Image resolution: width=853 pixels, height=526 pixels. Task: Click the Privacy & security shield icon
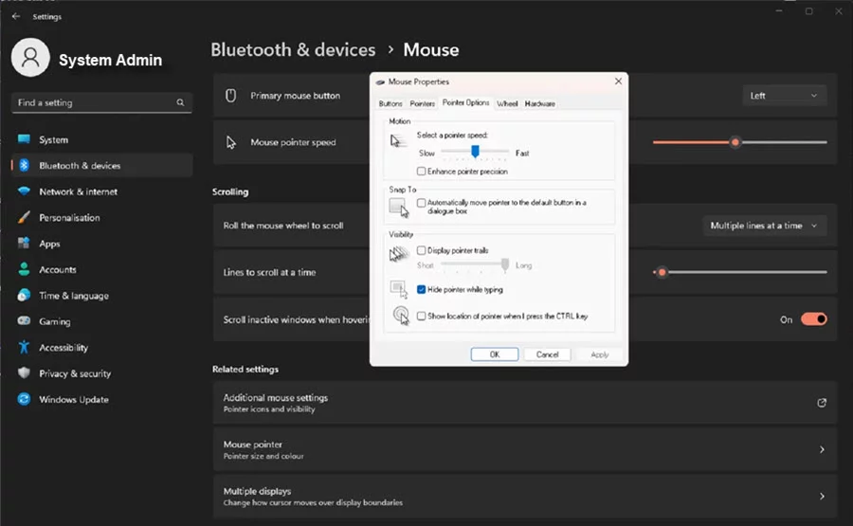click(24, 373)
